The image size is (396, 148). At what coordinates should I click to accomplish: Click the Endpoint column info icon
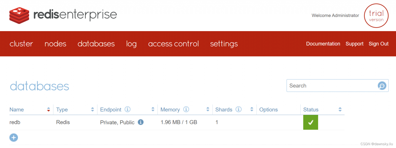tap(127, 109)
